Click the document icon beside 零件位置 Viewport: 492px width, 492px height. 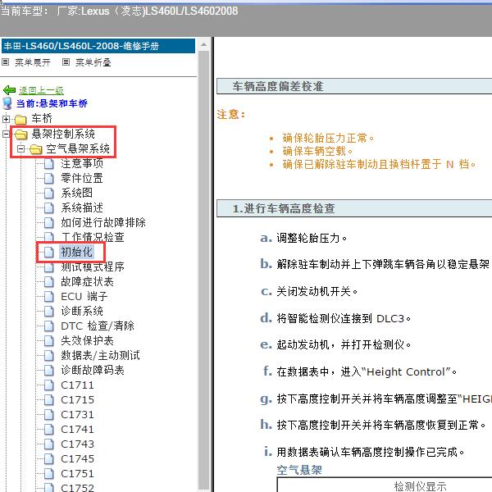tap(49, 179)
